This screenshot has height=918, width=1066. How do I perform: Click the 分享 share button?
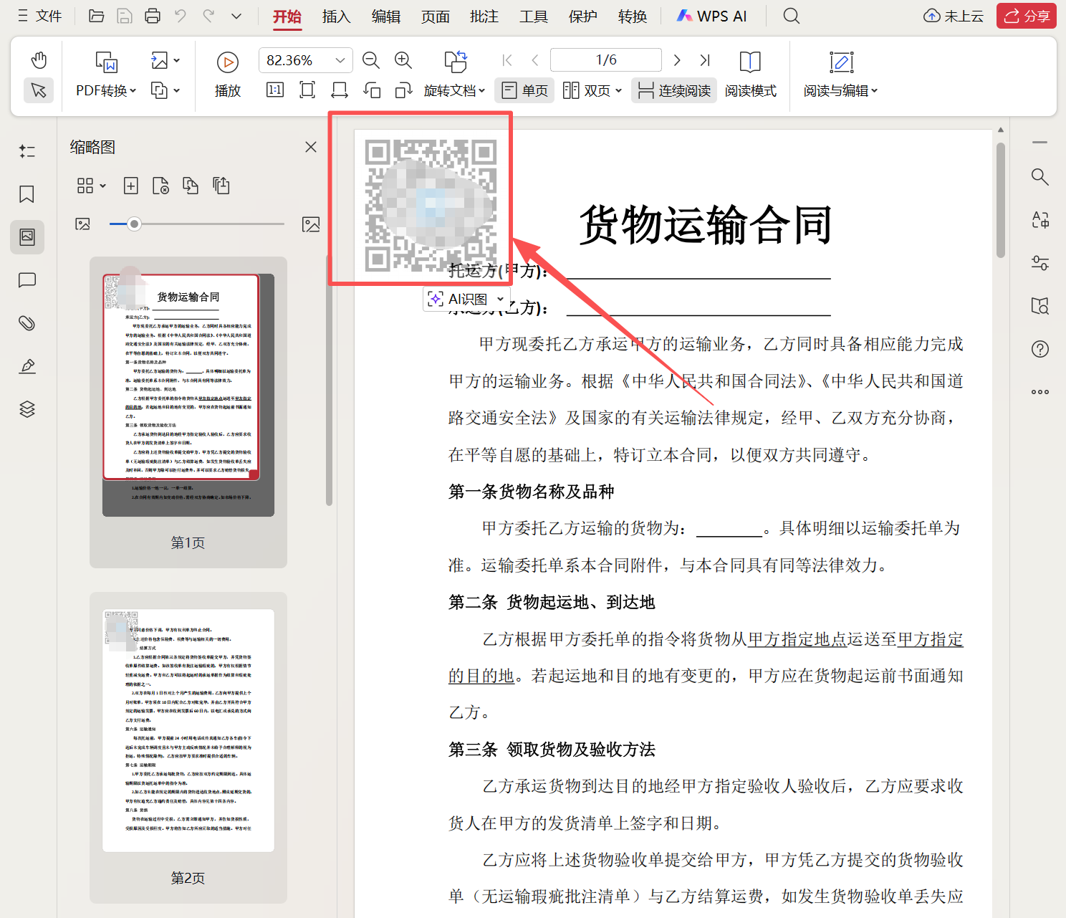tap(1027, 16)
